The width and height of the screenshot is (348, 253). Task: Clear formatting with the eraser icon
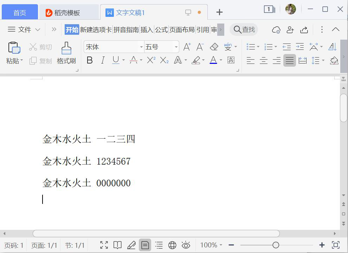pyautogui.click(x=214, y=47)
